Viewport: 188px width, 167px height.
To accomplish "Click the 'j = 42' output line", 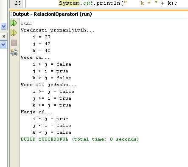I will (42, 44).
